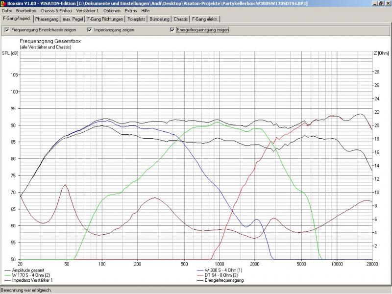Click the Amplitude gesamt legend entry

(x=24, y=270)
